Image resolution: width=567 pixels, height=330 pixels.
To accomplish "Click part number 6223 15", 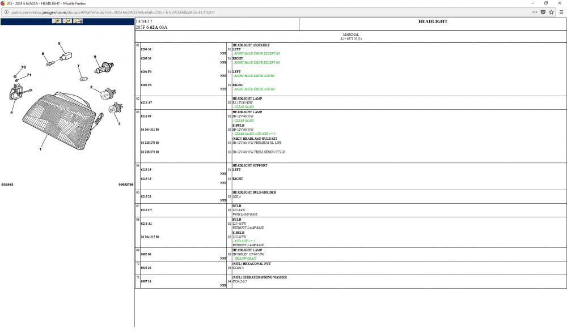I will pyautogui.click(x=146, y=169).
